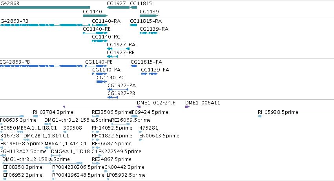This screenshot has height=181, width=334.
Task: Select the 309508 feature label
Action: click(73, 128)
